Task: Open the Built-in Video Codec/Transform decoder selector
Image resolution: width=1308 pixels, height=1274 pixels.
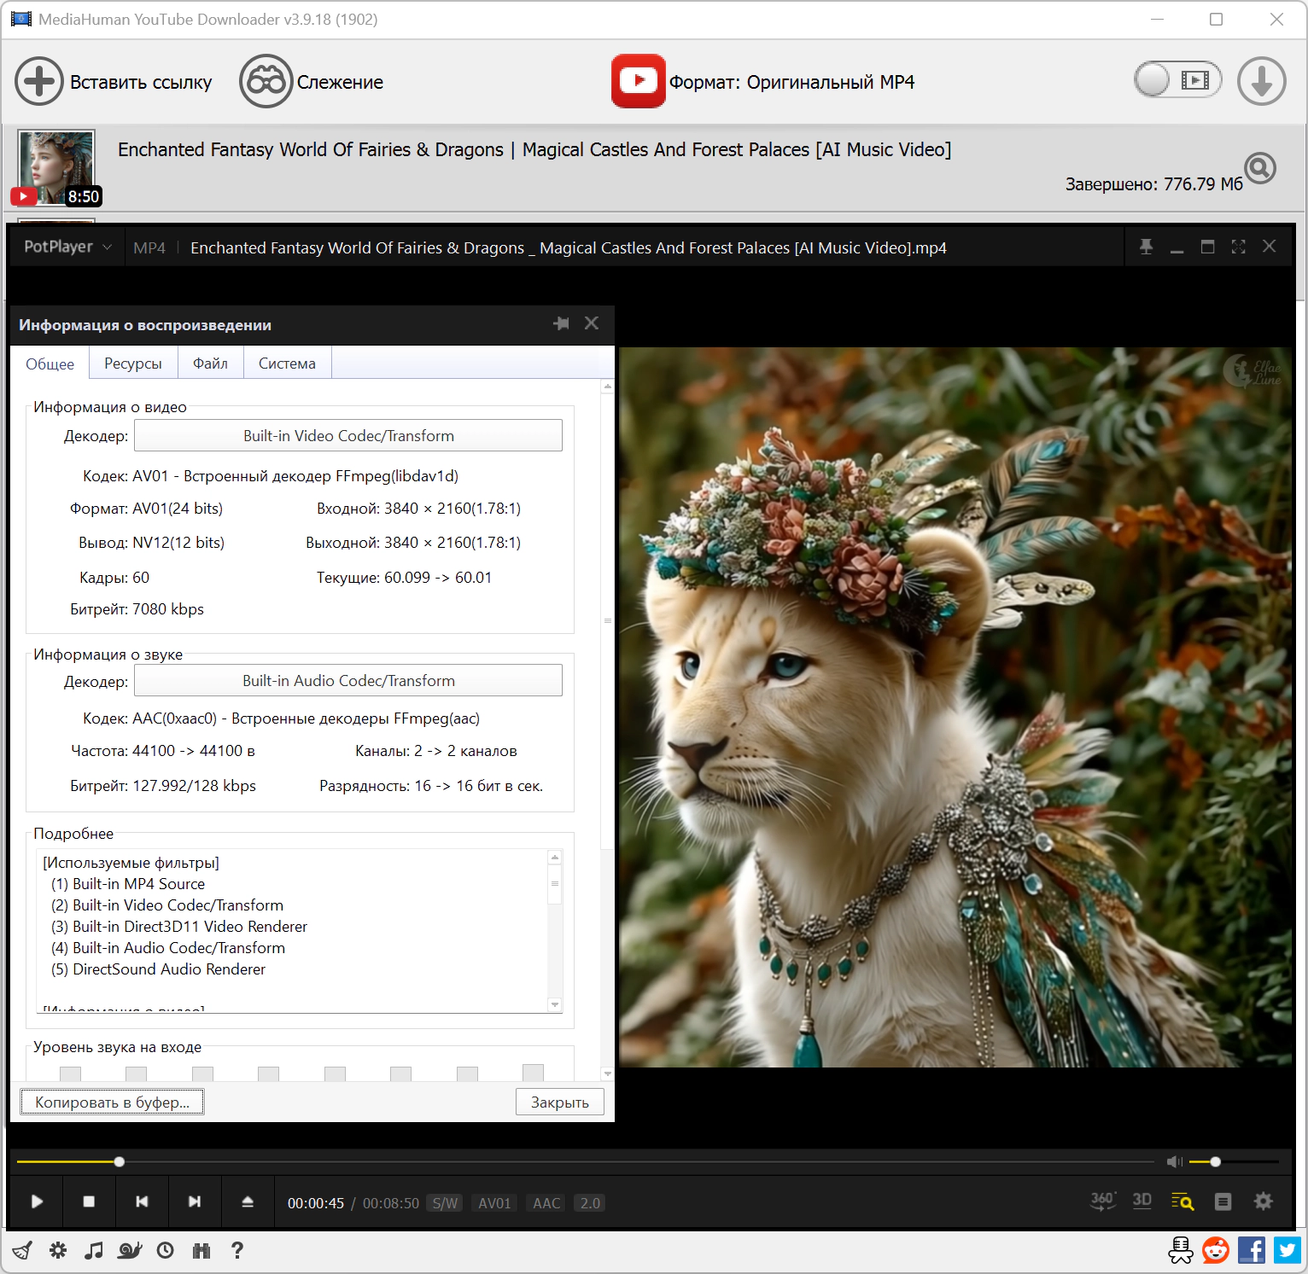Action: [x=348, y=435]
